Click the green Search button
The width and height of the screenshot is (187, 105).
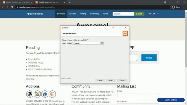click(139, 14)
